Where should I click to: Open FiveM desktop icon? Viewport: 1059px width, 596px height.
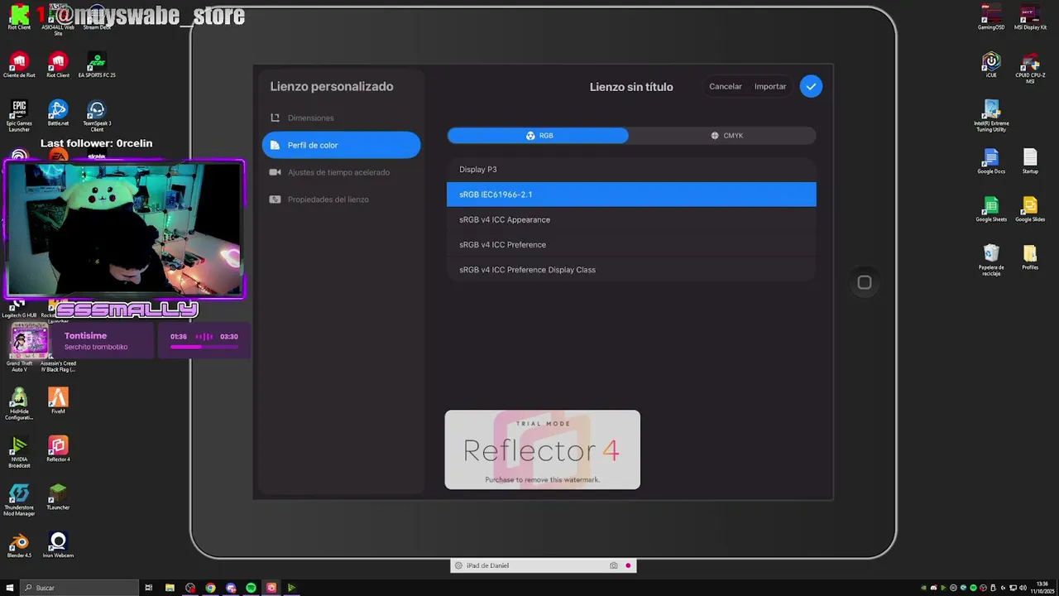pos(58,401)
